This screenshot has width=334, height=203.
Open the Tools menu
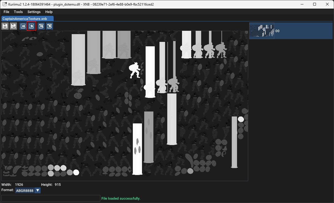point(18,12)
